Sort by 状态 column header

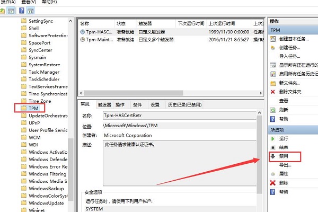(x=125, y=23)
